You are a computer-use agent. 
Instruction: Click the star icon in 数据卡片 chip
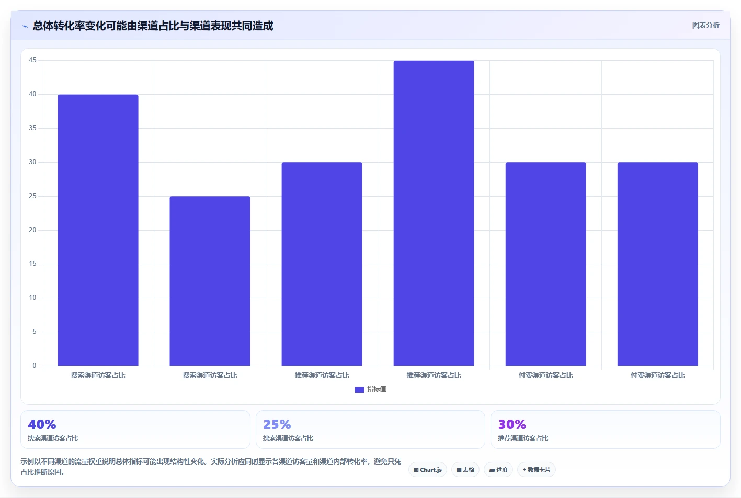pyautogui.click(x=525, y=470)
